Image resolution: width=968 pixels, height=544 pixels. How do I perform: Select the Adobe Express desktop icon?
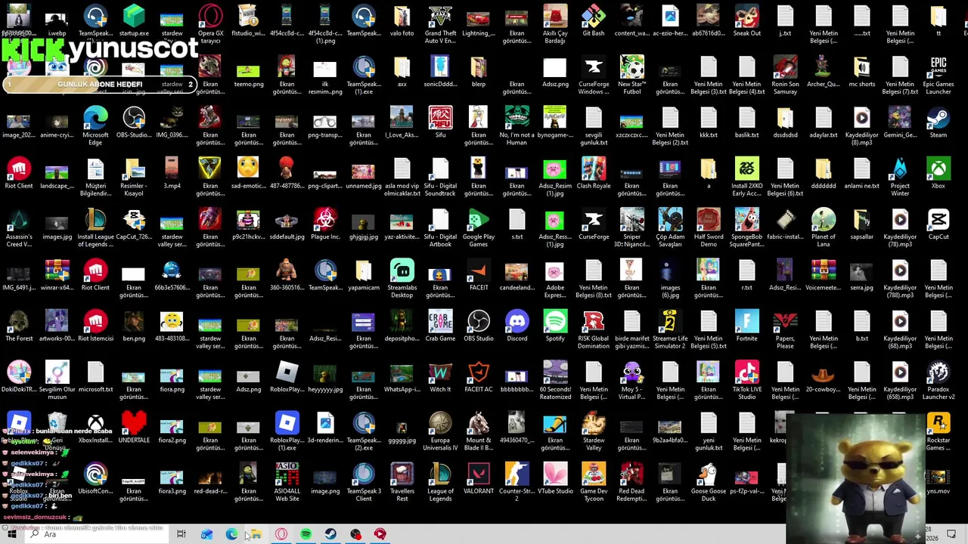click(555, 278)
